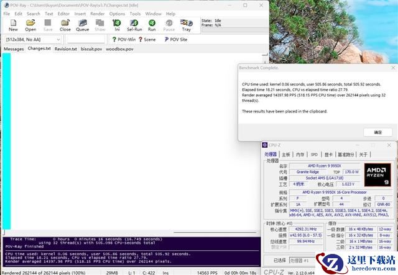Start rendering with the Run icon
The image size is (398, 275).
pos(152,25)
